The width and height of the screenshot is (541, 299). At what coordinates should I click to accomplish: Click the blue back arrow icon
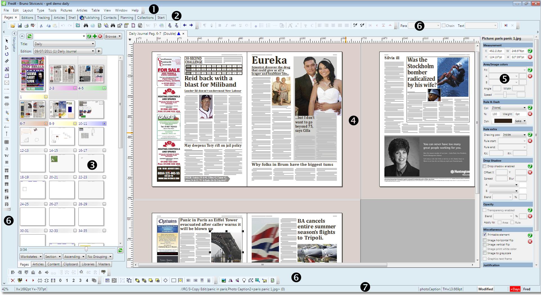click(x=185, y=25)
